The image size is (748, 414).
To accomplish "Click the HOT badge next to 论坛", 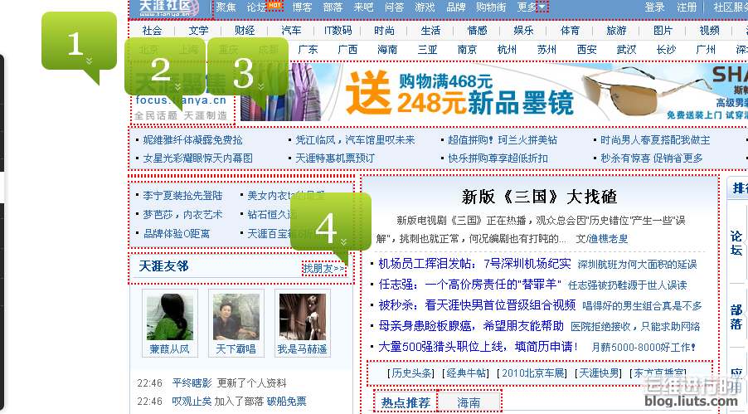I will click(x=275, y=6).
